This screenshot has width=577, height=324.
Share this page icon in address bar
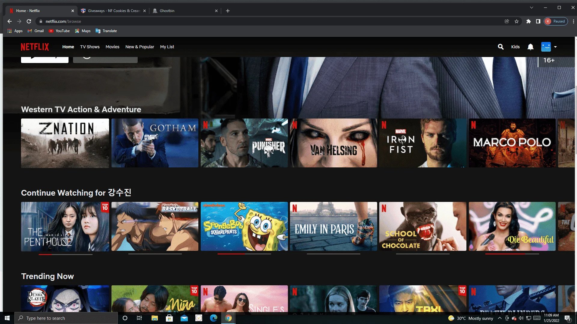[507, 21]
